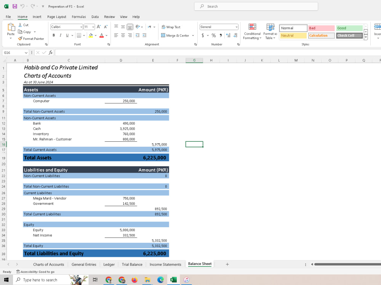This screenshot has width=381, height=285.
Task: Open Conditional Formatting menu
Action: pyautogui.click(x=252, y=32)
